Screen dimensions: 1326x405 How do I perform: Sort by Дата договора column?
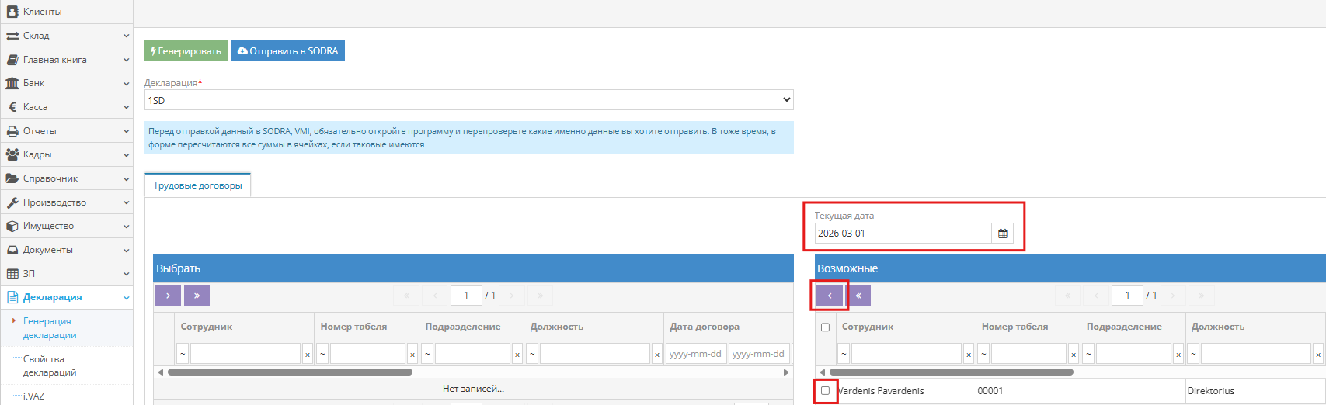pyautogui.click(x=705, y=327)
